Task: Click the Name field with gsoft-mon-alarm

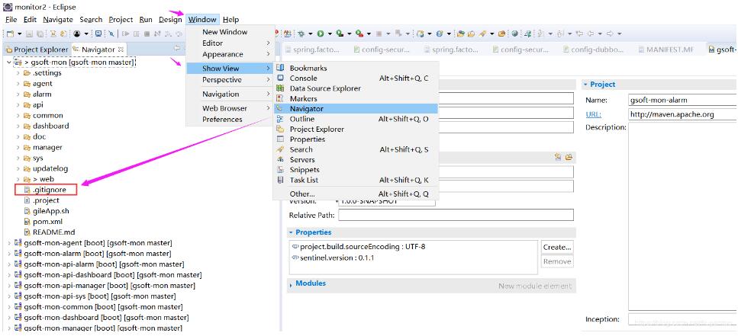Action: [683, 100]
